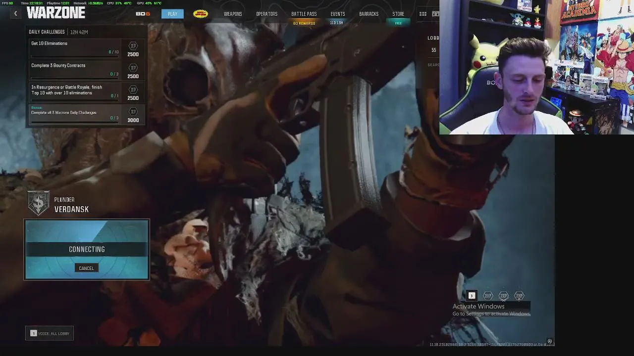The height and width of the screenshot is (356, 634).
Task: Click XP icon for Get 10 Eliminations
Action: pos(133,46)
